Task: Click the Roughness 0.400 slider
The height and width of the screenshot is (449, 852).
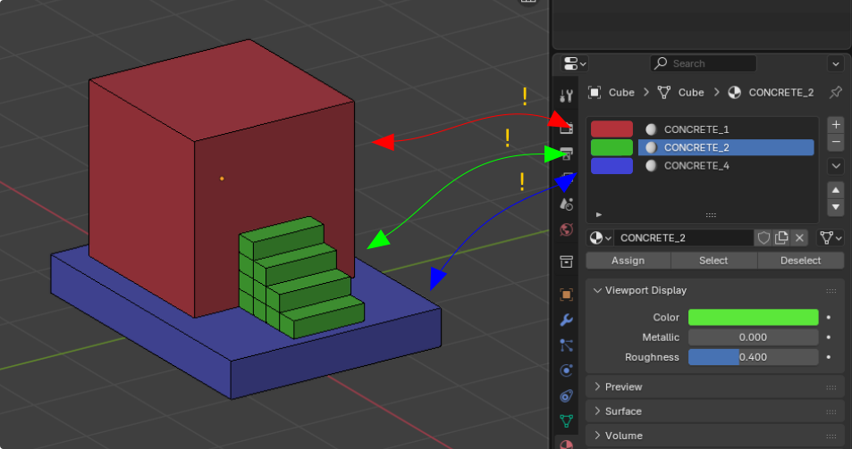Action: [753, 357]
